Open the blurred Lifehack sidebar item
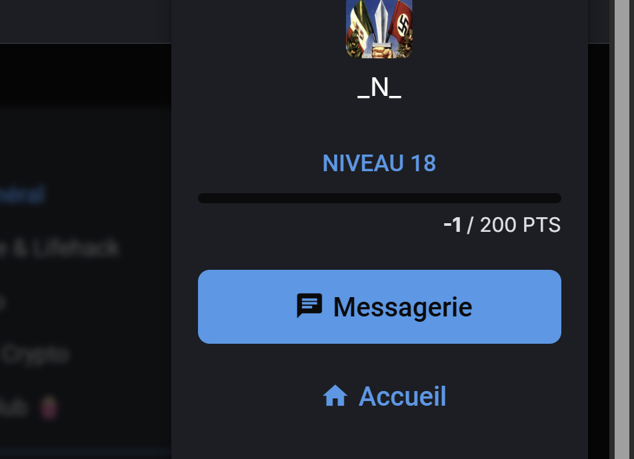Screen dimensions: 634x459 coord(60,248)
